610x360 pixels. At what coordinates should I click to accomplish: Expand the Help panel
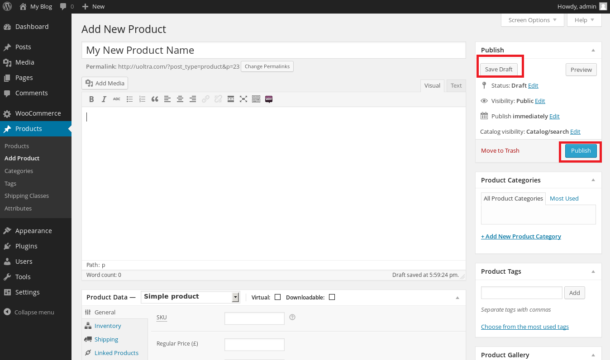584,20
